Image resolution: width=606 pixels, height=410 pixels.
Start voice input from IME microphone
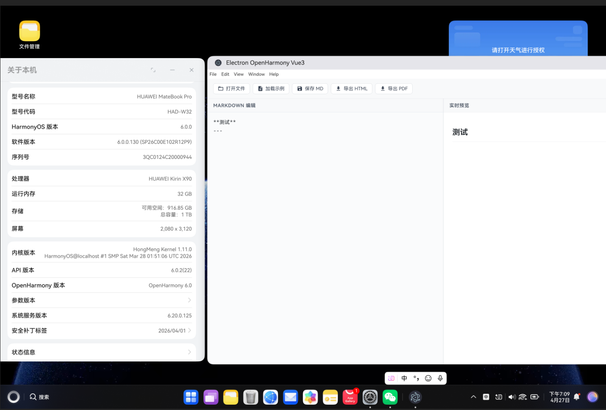point(440,378)
